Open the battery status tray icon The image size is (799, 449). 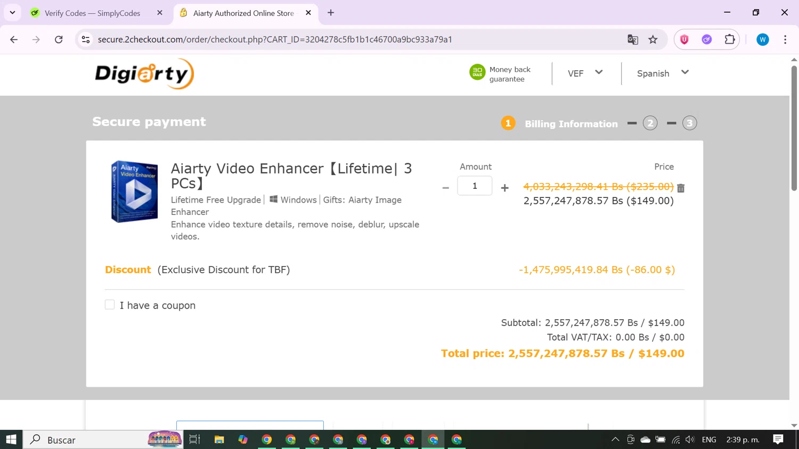click(661, 439)
